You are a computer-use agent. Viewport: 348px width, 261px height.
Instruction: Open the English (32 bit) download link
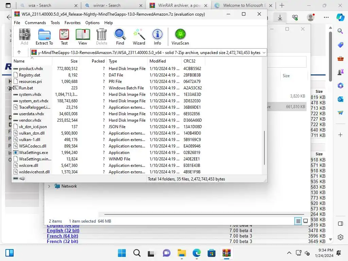tap(63, 231)
